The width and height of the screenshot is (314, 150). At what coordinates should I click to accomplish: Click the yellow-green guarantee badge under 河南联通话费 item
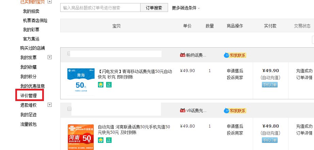click(x=101, y=140)
